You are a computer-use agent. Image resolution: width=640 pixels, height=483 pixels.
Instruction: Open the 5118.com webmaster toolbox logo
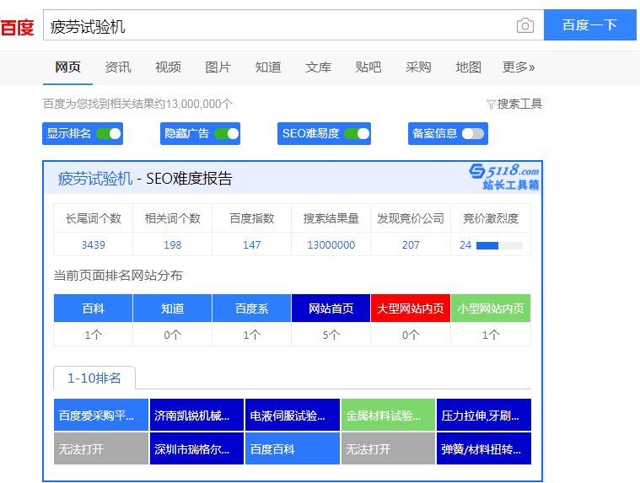coord(504,177)
